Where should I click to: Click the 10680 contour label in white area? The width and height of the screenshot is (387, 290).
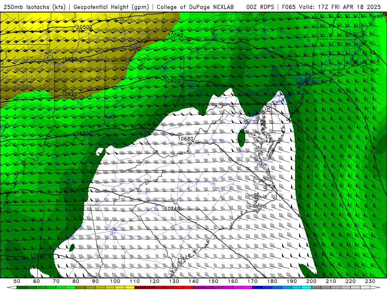click(185, 139)
